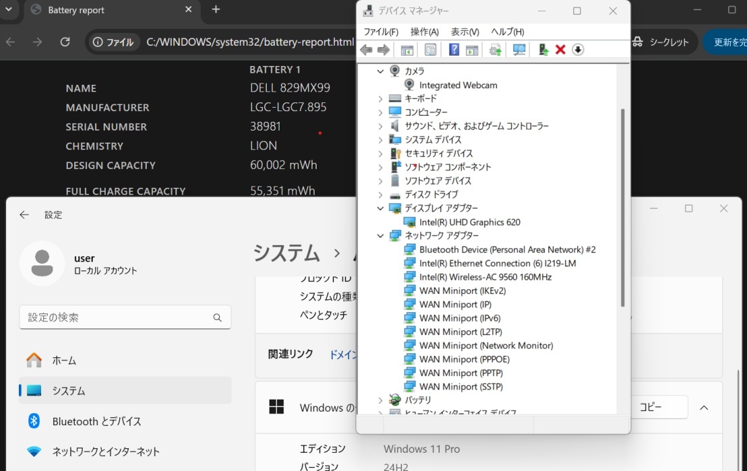Image resolution: width=747 pixels, height=471 pixels.
Task: Open the 操作 menu in Device Manager
Action: click(x=424, y=32)
